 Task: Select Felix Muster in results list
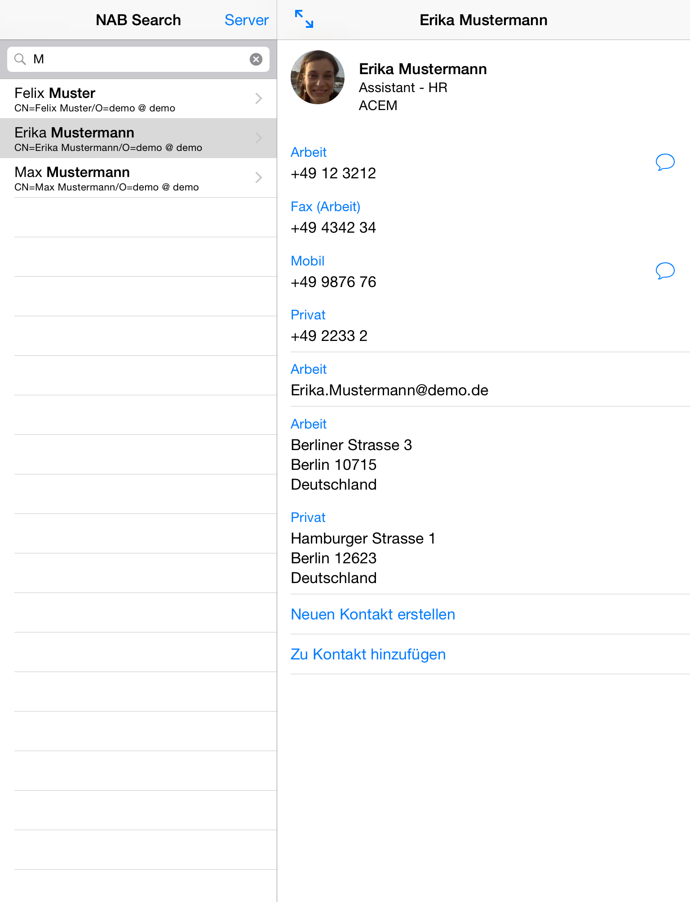[138, 99]
